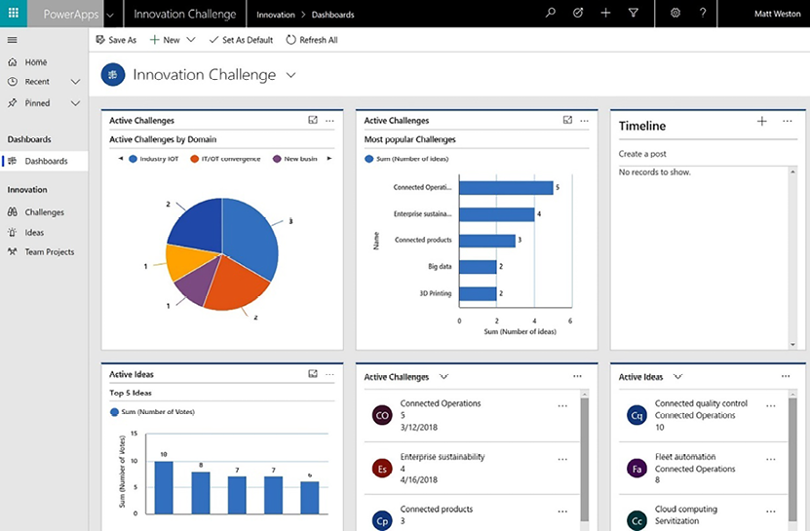
Task: Expand the Top 5 Ideas chart
Action: [x=313, y=373]
